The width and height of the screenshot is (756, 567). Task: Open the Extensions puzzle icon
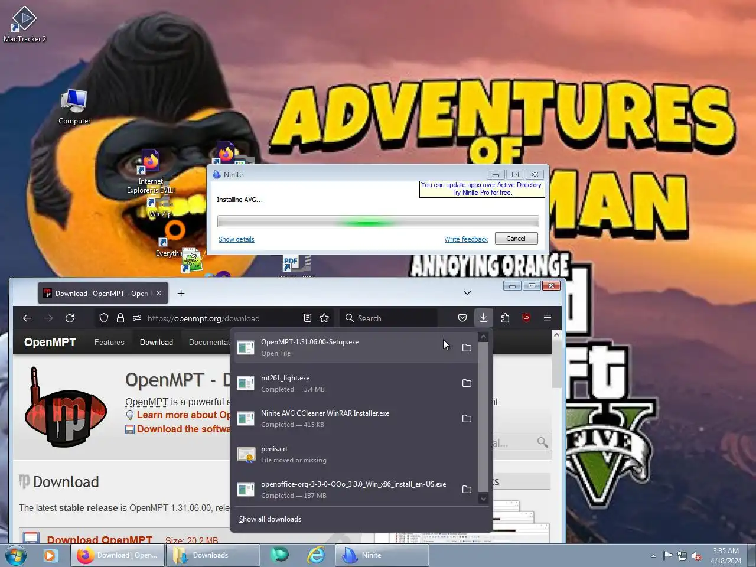coord(505,318)
